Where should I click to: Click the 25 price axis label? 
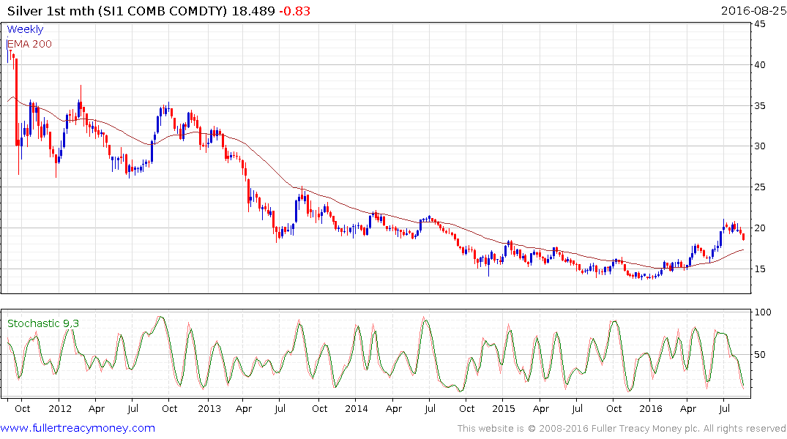click(x=760, y=187)
